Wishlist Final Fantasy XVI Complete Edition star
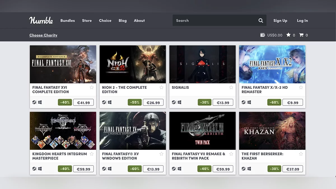 pyautogui.click(x=92, y=88)
